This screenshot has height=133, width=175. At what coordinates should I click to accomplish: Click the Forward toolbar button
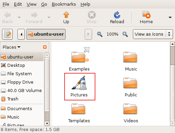pyautogui.click(x=34, y=18)
